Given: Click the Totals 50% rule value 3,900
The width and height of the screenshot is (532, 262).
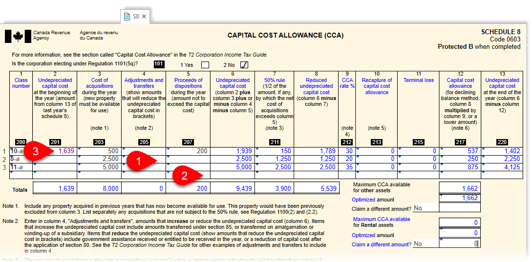Looking at the screenshot, I should (275, 188).
